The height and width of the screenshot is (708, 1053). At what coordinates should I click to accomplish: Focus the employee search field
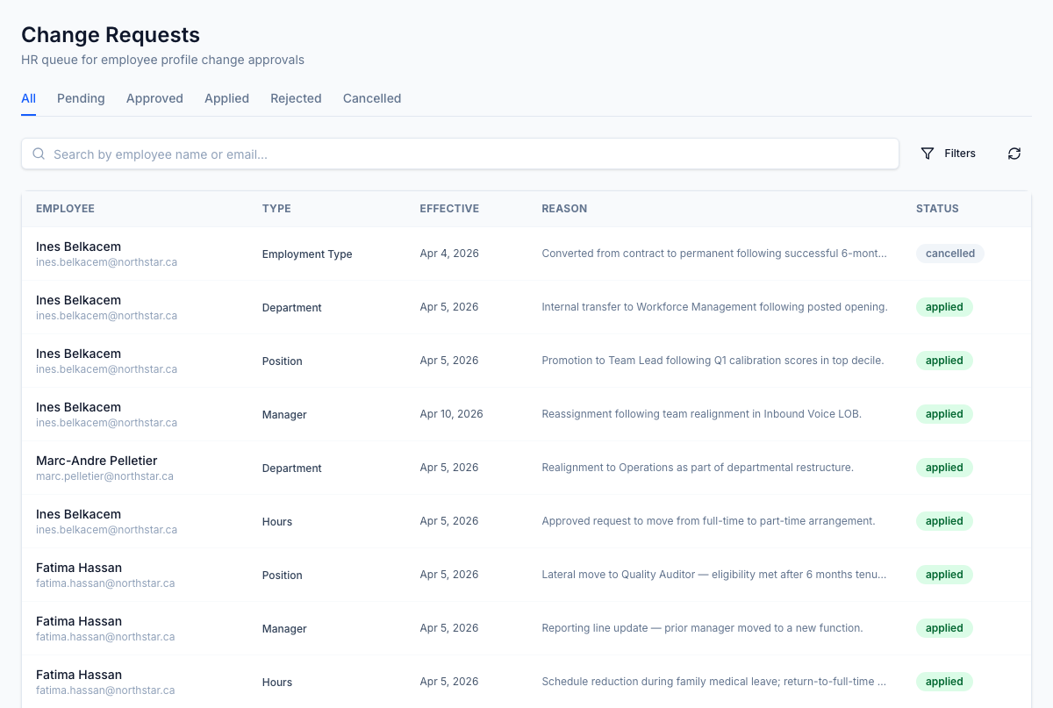tap(460, 154)
